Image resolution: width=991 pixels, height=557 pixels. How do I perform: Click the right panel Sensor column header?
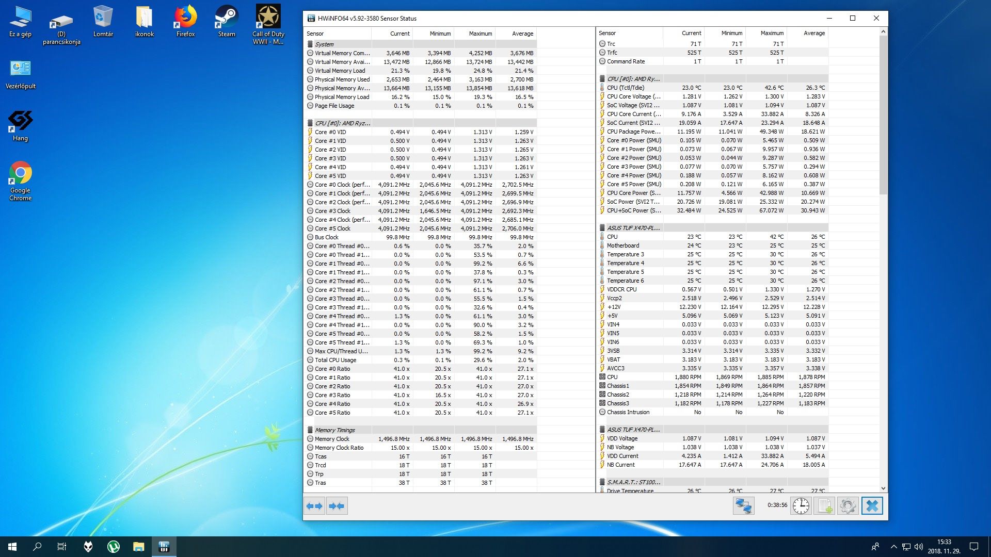click(630, 33)
